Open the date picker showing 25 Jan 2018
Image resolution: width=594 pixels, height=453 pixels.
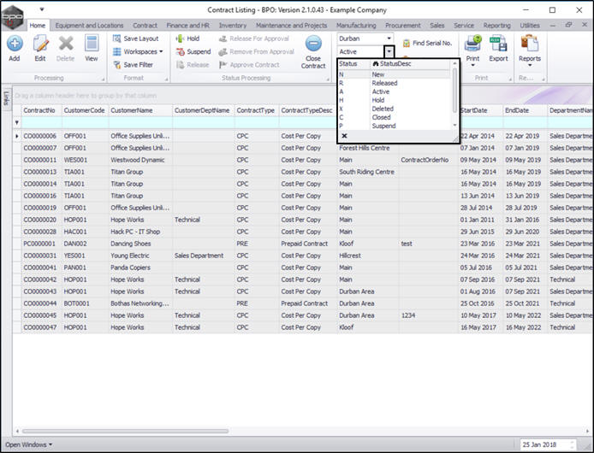(x=548, y=444)
